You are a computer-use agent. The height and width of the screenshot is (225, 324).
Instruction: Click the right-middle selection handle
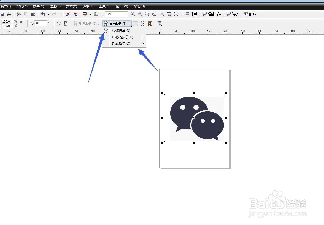coord(226,118)
